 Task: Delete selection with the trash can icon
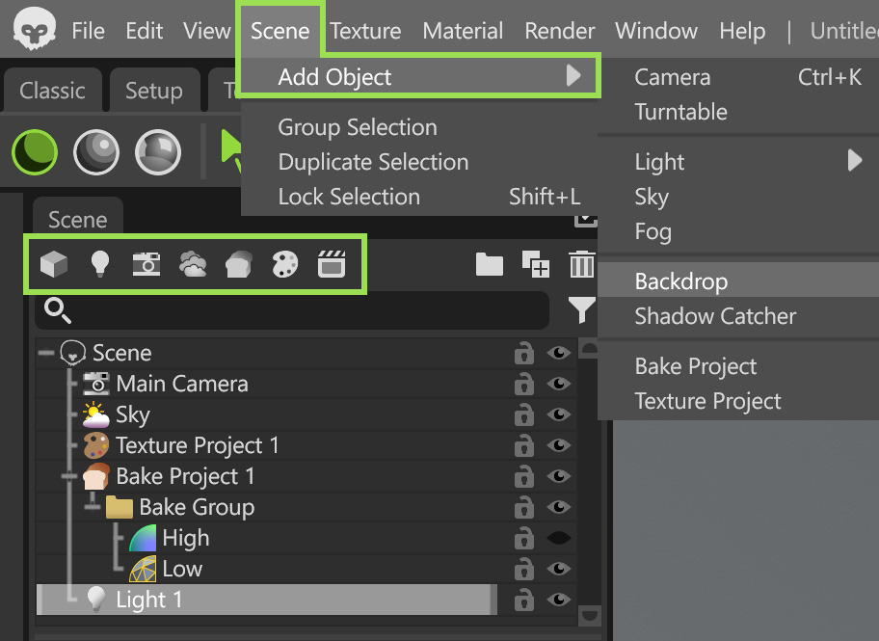pyautogui.click(x=581, y=264)
